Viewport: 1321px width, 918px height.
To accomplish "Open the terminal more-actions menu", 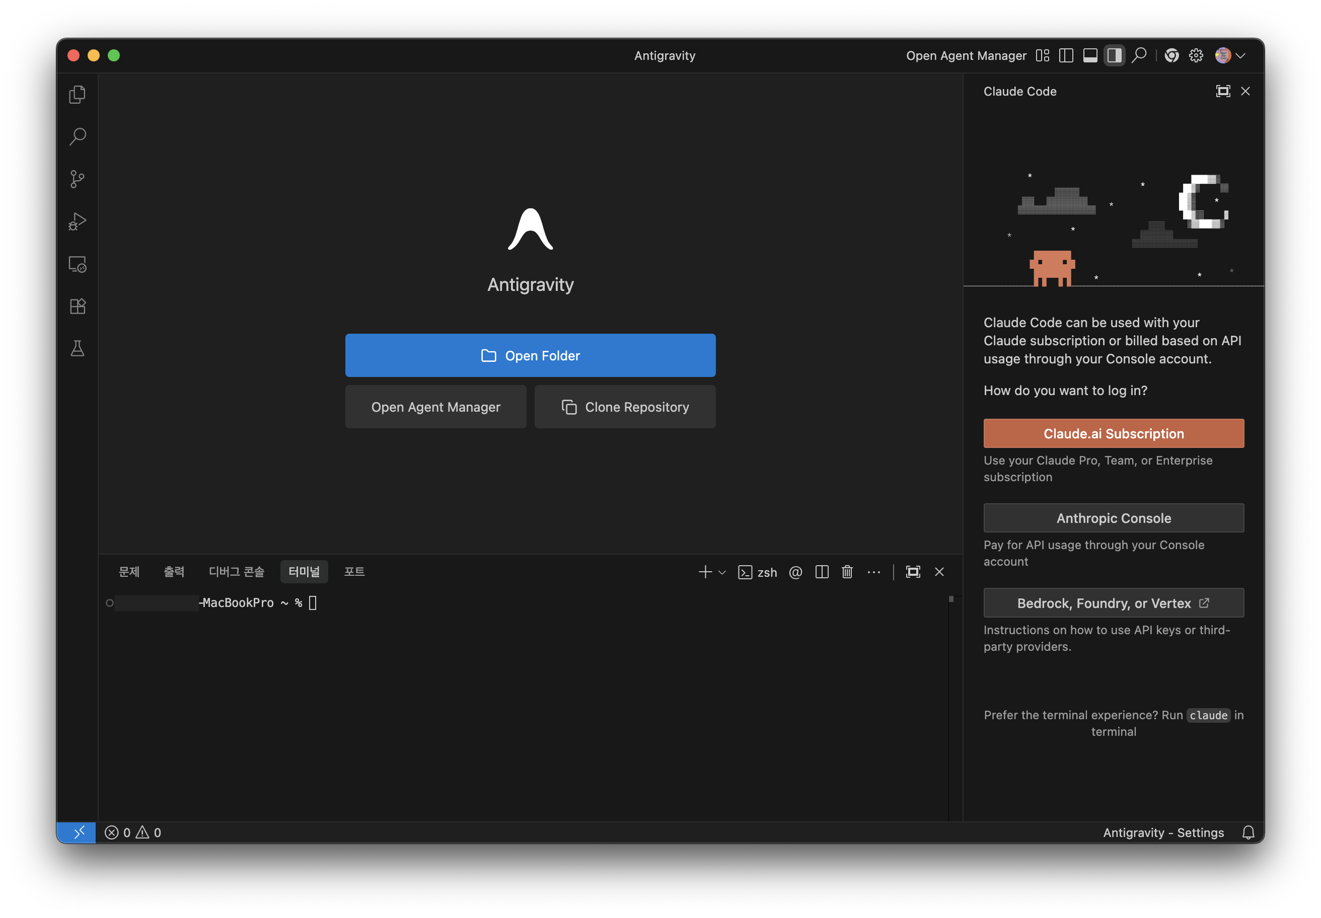I will pyautogui.click(x=873, y=572).
